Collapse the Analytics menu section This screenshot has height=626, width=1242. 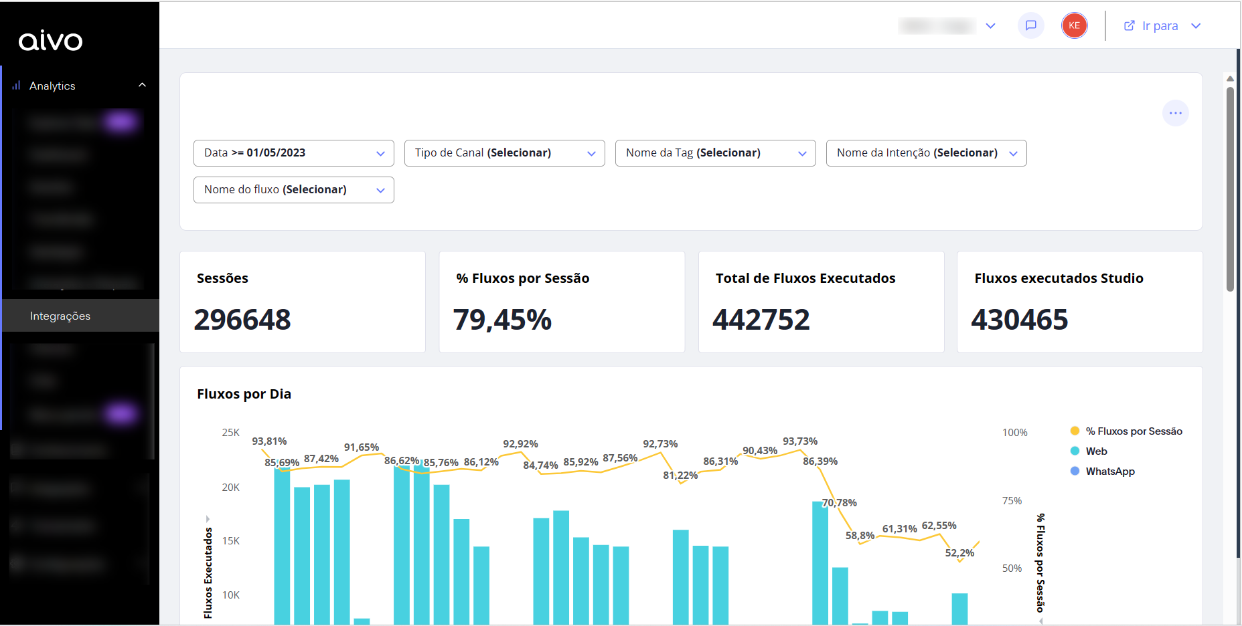click(x=142, y=86)
